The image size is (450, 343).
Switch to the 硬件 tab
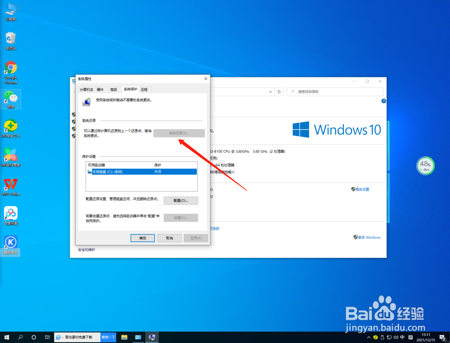pos(100,89)
